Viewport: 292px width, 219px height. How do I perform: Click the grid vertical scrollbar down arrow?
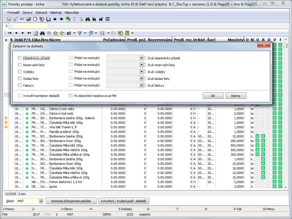(x=286, y=188)
